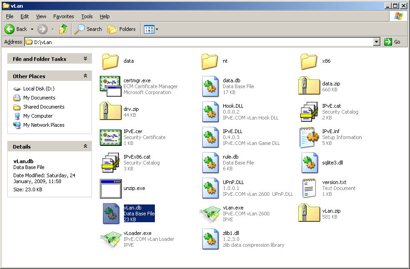Screen dimensions: 410x269
Task: Click the My Network Places link
Action: [x=44, y=125]
